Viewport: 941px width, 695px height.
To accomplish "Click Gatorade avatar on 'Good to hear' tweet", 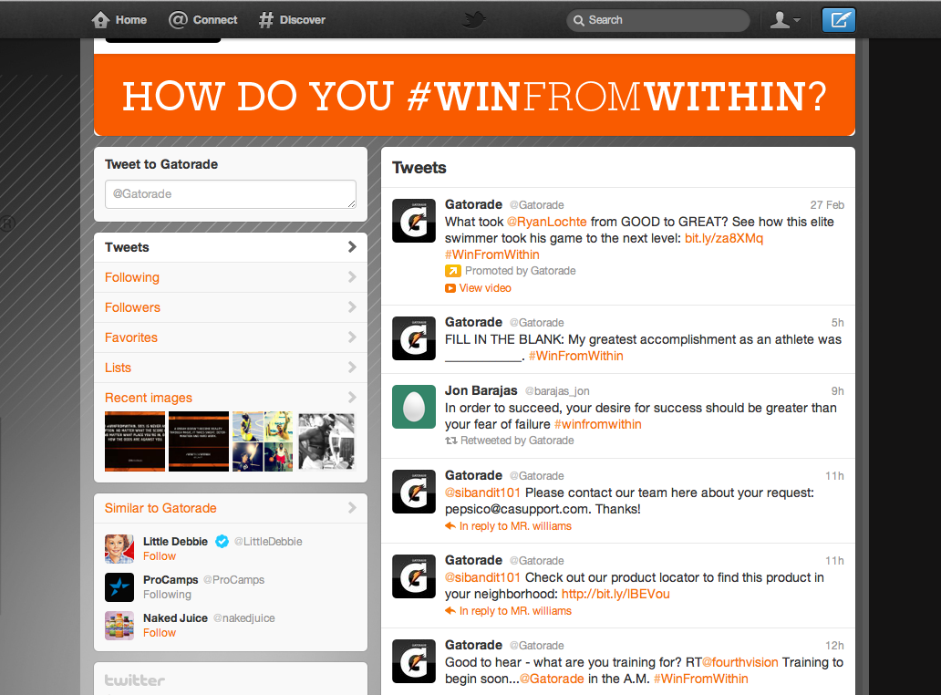I will 413,661.
